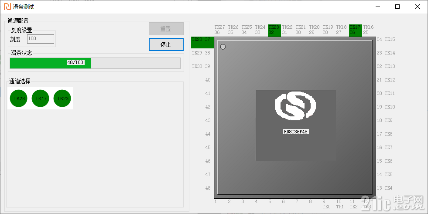This screenshot has height=214, width=428.
Task: Click pin TK20 29 label
Action: coord(314,30)
